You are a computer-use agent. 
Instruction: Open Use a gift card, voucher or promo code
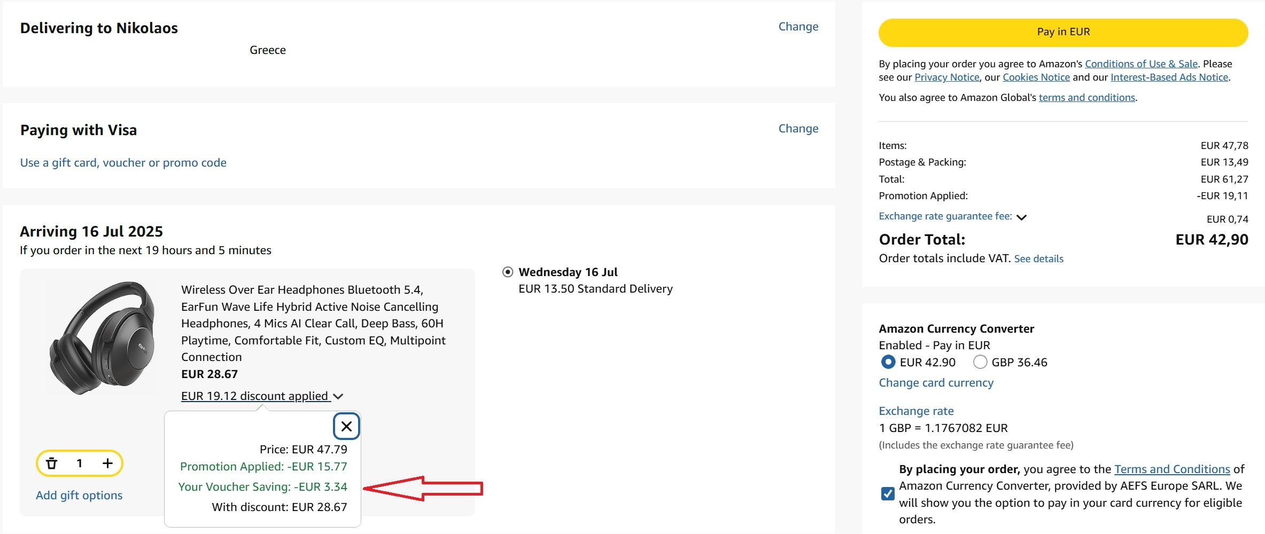point(123,163)
